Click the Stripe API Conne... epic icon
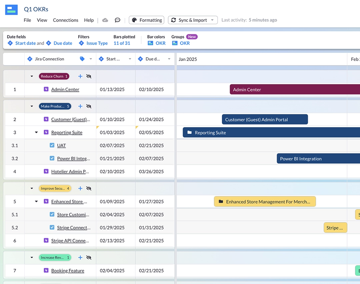Image resolution: width=360 pixels, height=284 pixels. pos(46,240)
